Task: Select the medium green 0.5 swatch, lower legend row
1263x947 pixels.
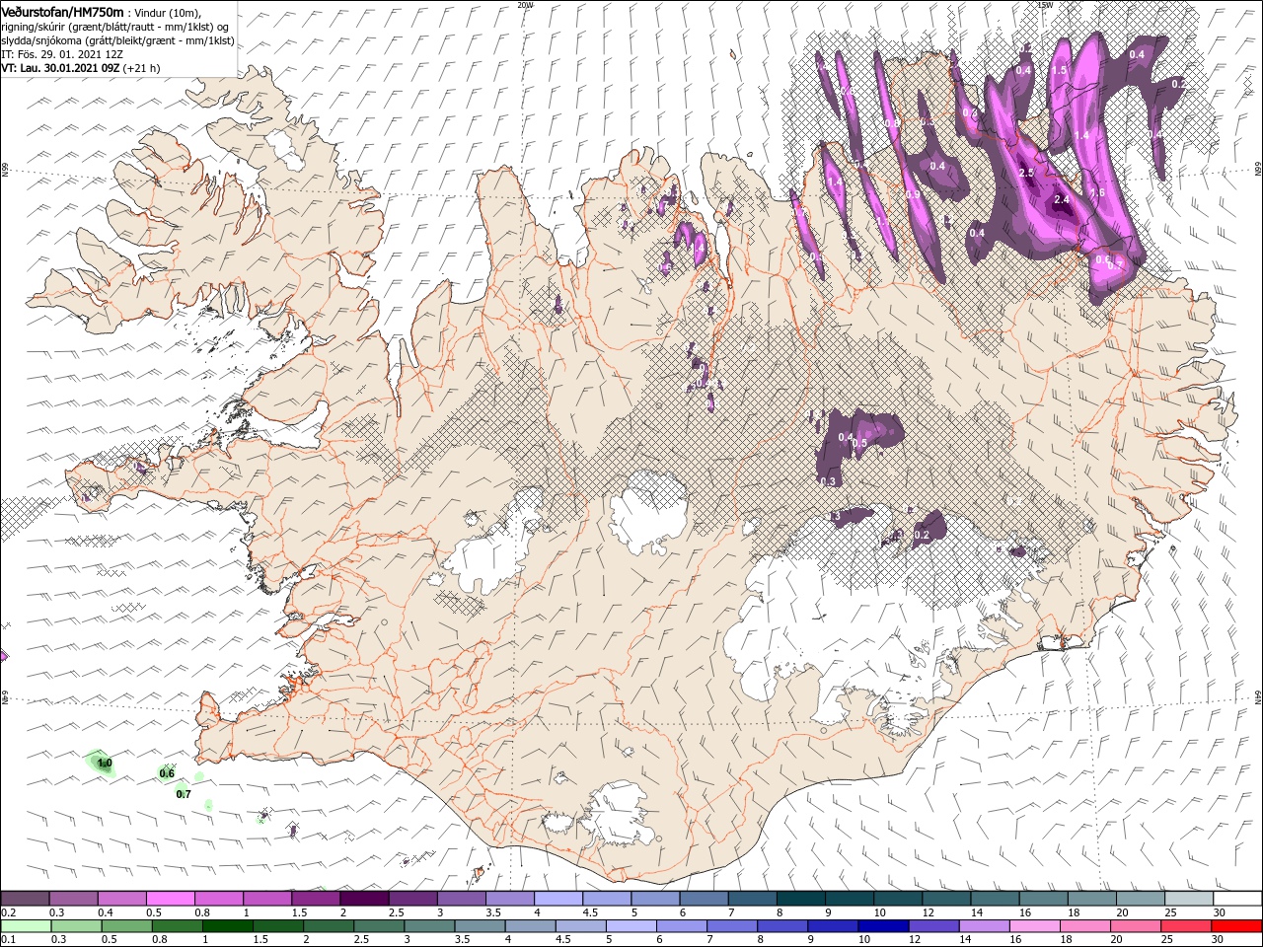Action: [x=126, y=926]
